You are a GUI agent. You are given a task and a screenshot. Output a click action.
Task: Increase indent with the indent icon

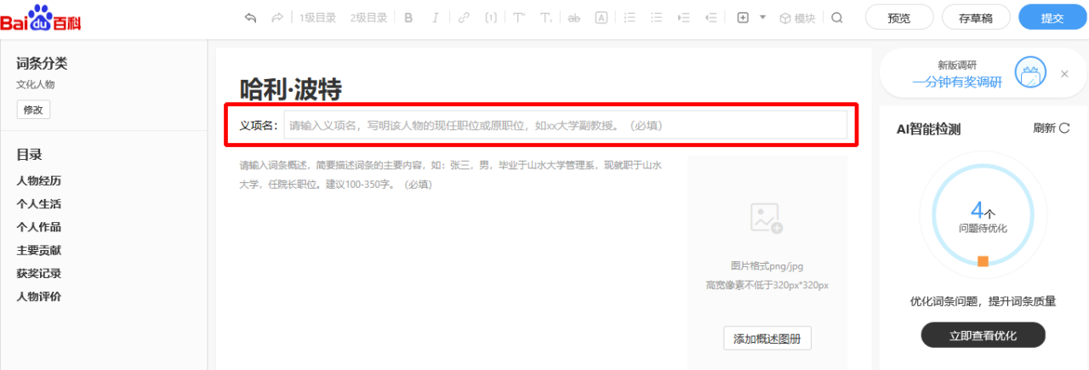pyautogui.click(x=683, y=18)
